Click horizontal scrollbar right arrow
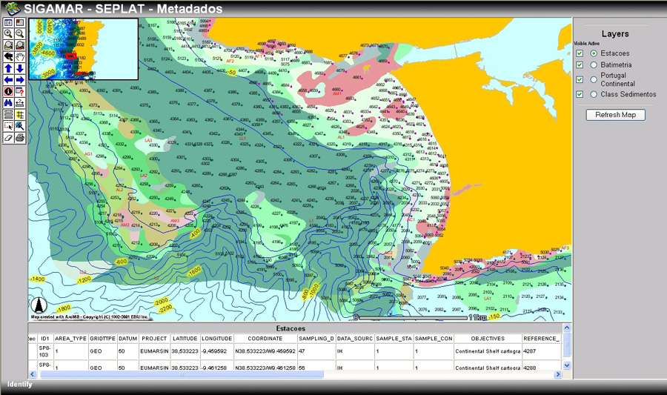Screen dimensions: 667x395 (558, 374)
